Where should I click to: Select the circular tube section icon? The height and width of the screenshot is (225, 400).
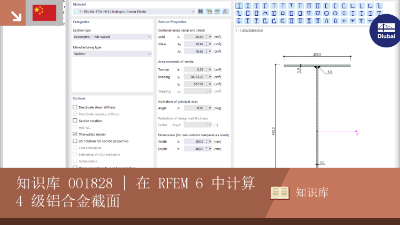(x=326, y=13)
